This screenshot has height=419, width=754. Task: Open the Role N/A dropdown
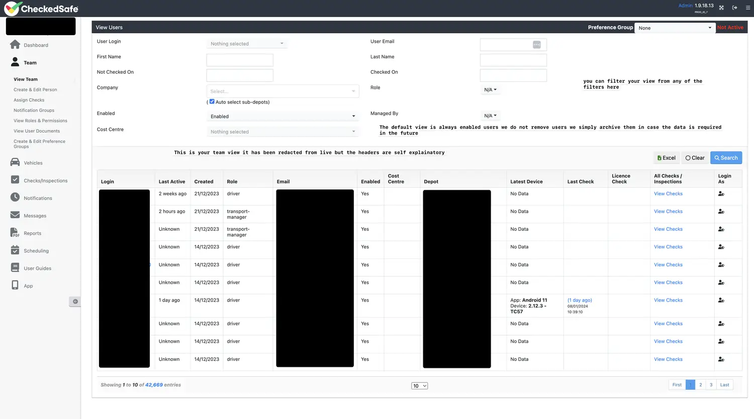click(490, 89)
